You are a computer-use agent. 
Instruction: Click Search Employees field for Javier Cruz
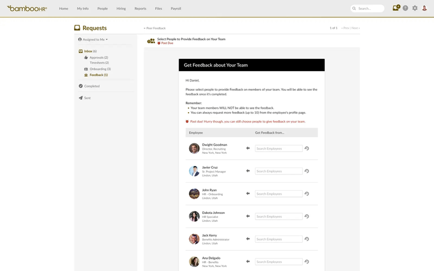[278, 171]
